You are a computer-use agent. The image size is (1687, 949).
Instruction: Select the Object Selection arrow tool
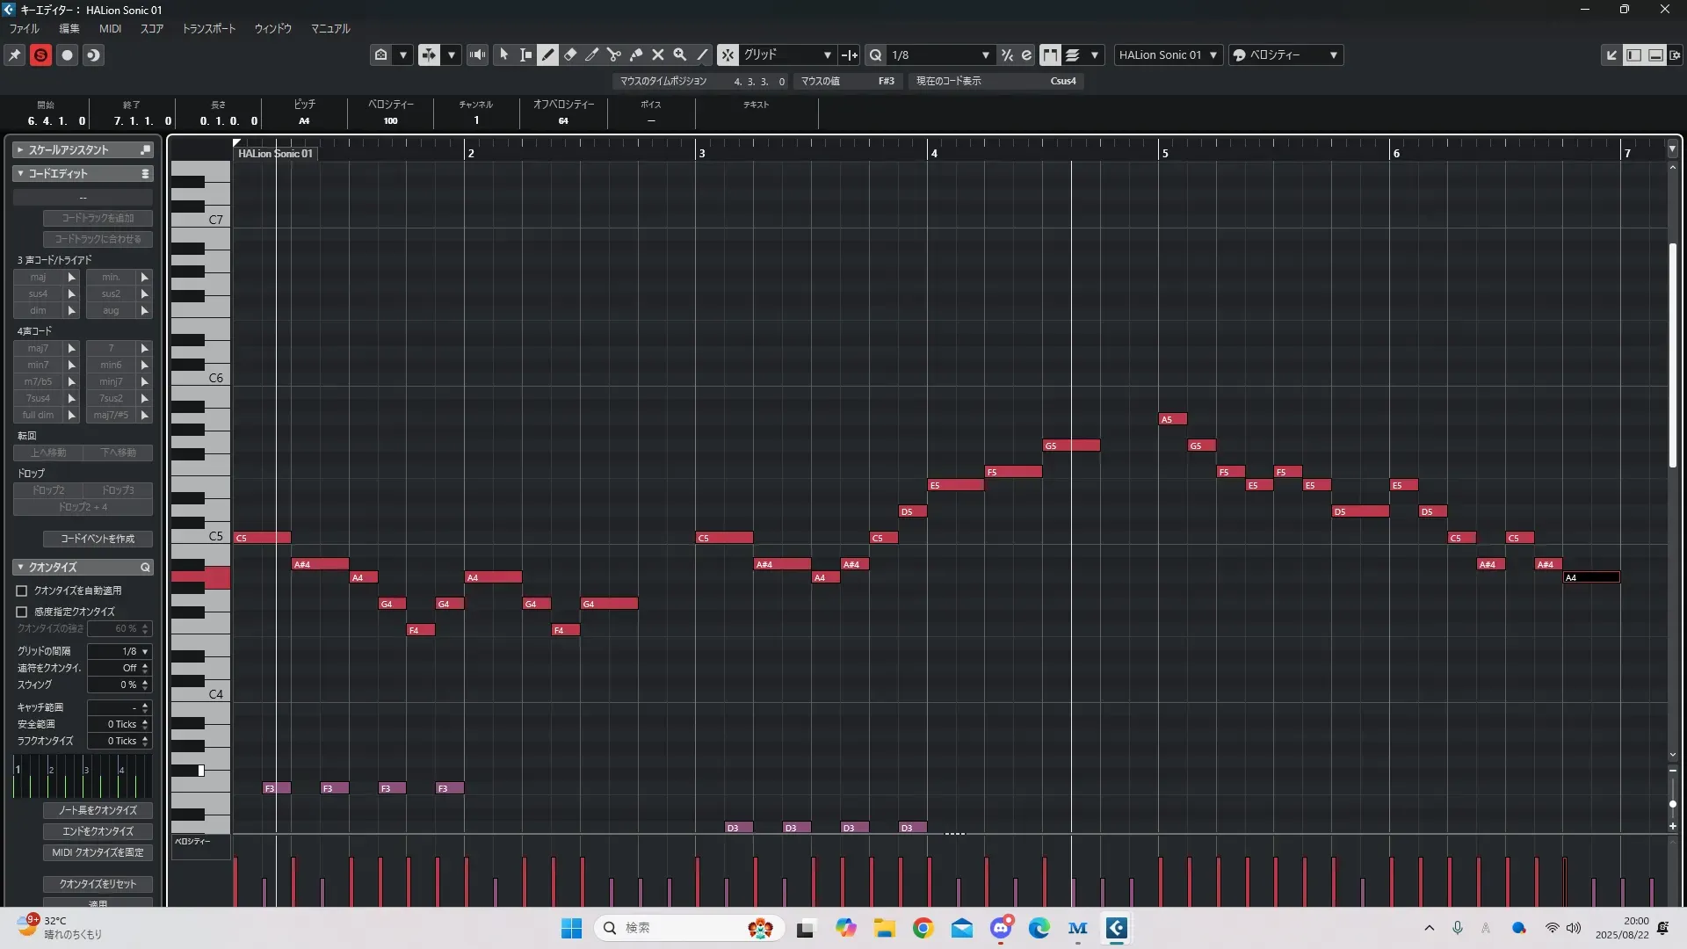click(x=504, y=54)
